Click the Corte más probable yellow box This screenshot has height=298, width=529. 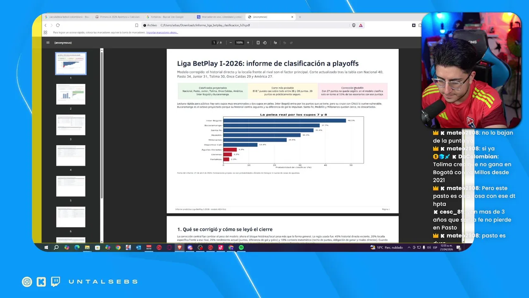click(x=283, y=91)
